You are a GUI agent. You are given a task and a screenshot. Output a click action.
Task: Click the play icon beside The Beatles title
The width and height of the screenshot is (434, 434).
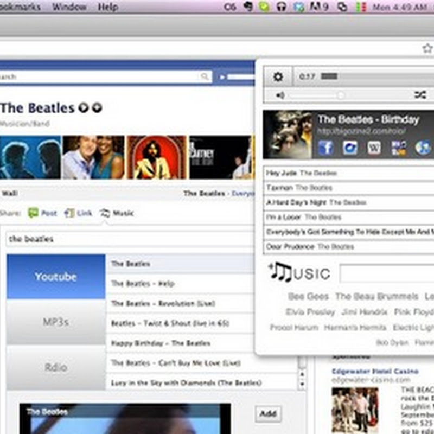coord(84,107)
